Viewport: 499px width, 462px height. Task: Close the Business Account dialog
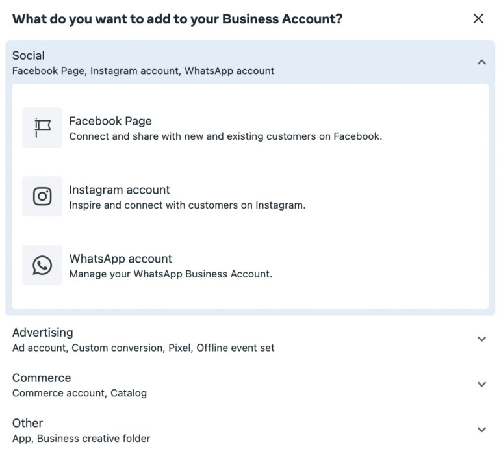tap(478, 19)
